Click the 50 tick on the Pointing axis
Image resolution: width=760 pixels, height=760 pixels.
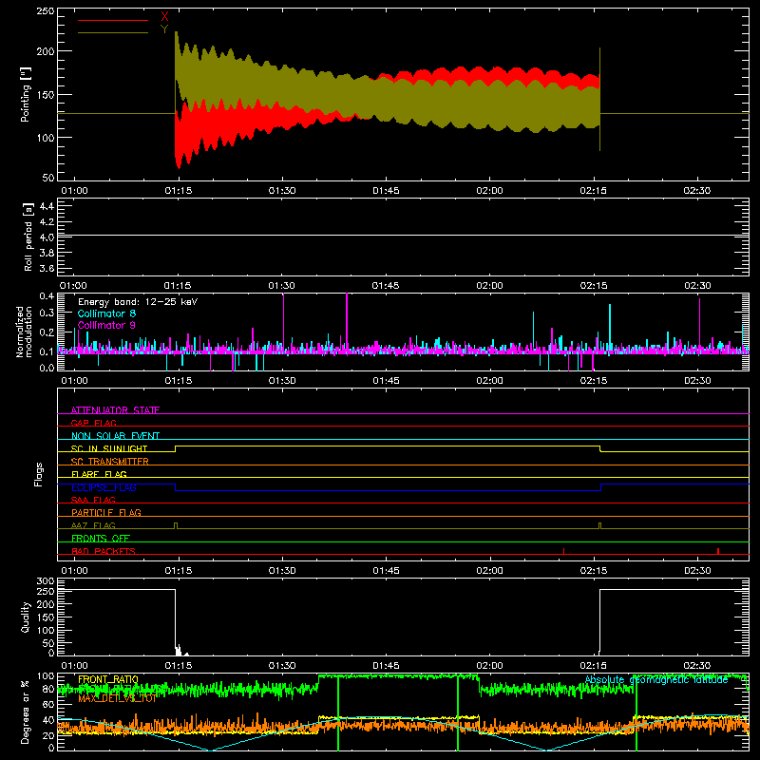pos(48,178)
